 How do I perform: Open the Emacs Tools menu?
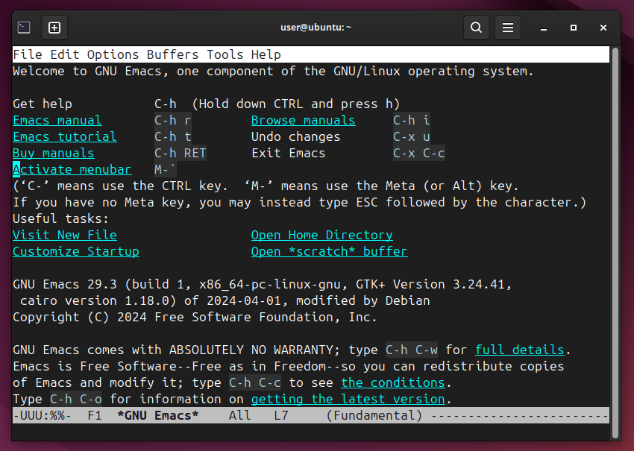click(225, 54)
